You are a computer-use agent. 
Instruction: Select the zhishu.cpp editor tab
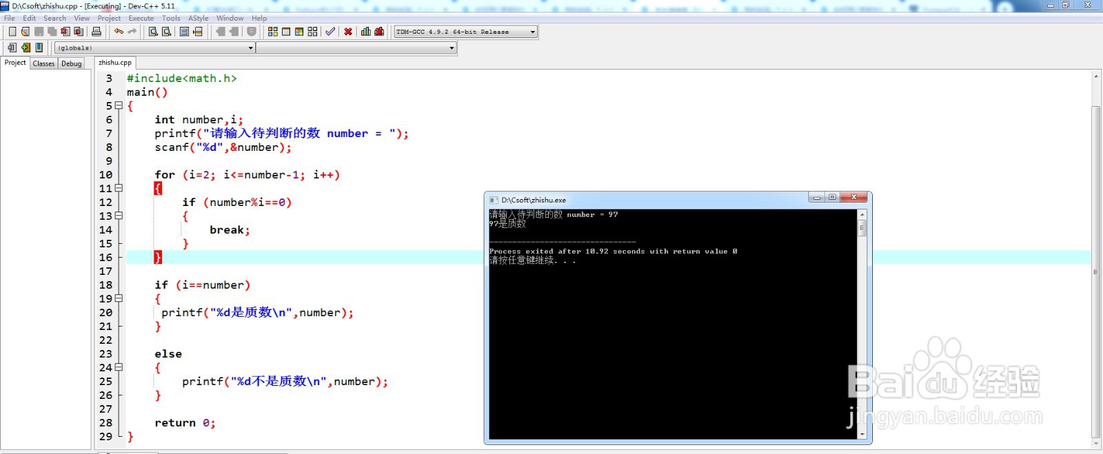click(115, 63)
